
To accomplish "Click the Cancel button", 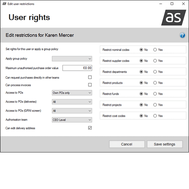I will (x=127, y=144).
